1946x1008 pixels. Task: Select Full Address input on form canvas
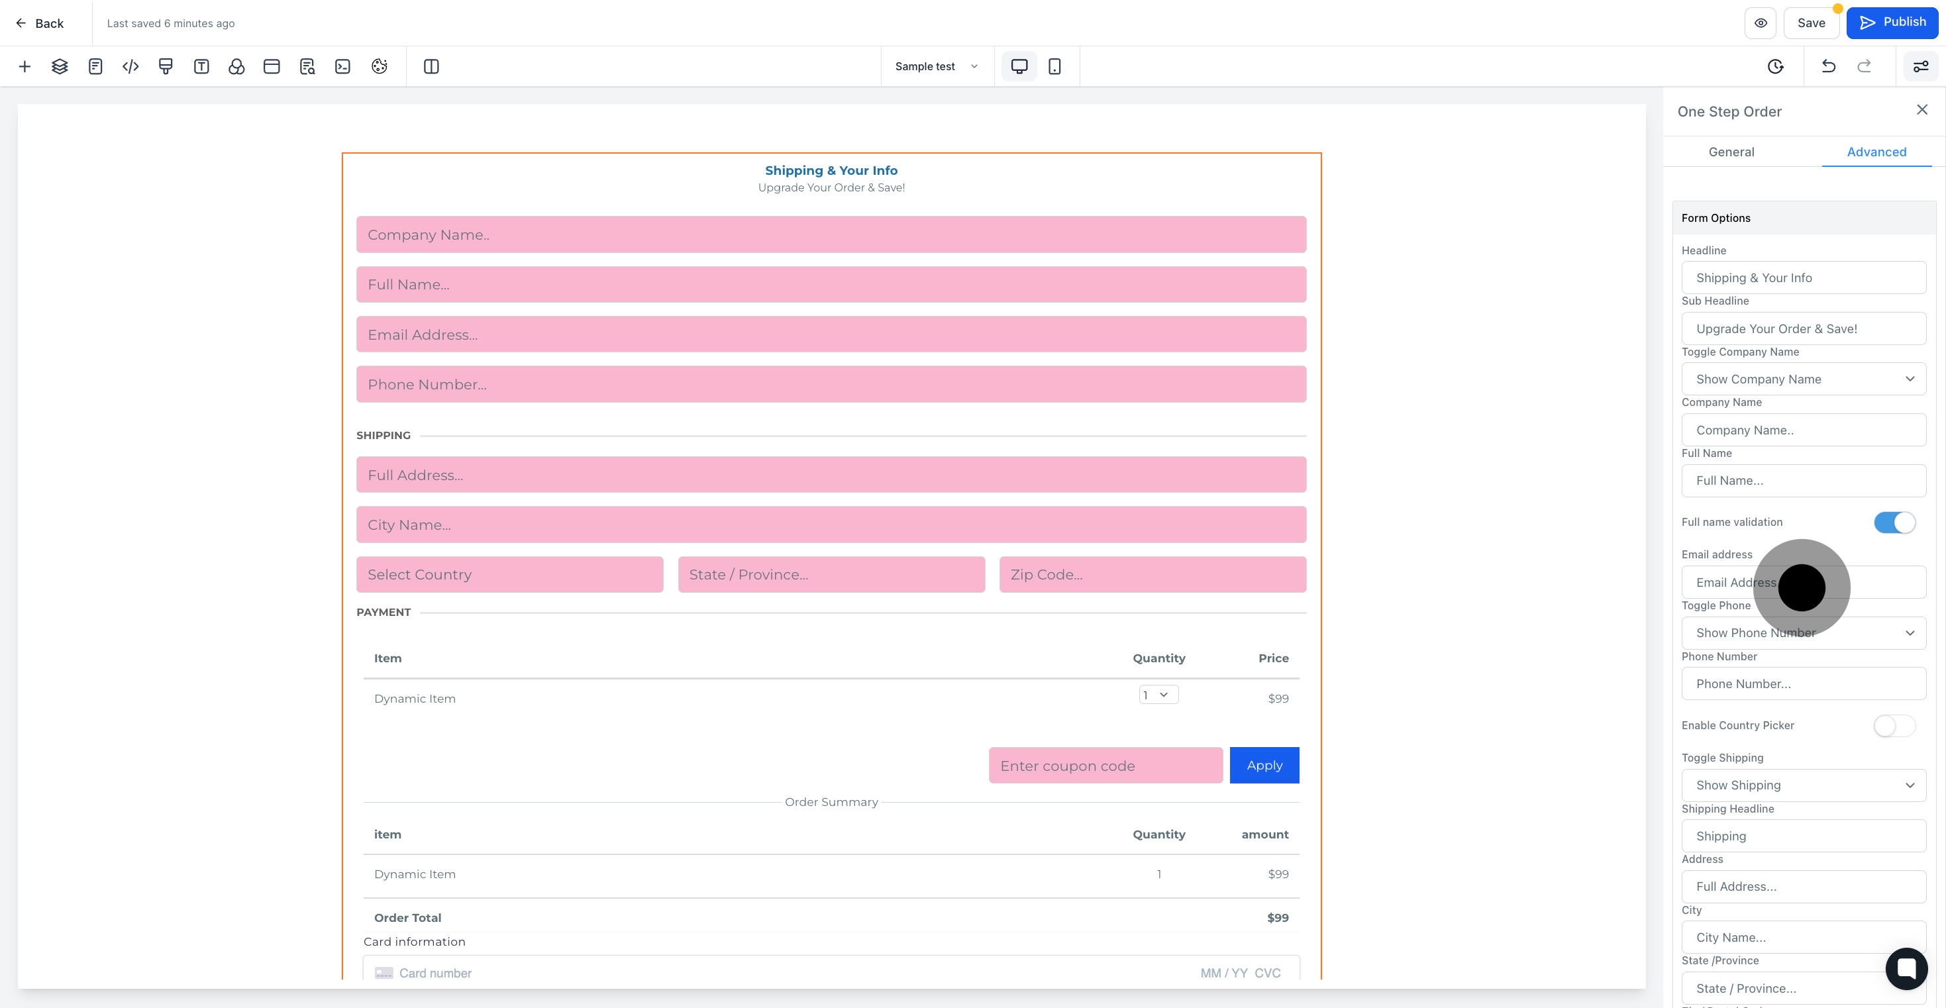pyautogui.click(x=831, y=475)
